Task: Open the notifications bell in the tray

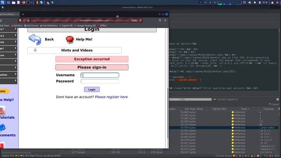Action: pos(255,3)
